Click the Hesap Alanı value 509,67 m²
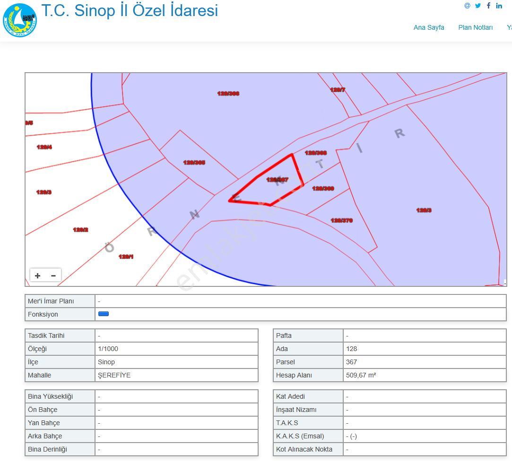Screen dimensions: 512x461 coord(361,375)
